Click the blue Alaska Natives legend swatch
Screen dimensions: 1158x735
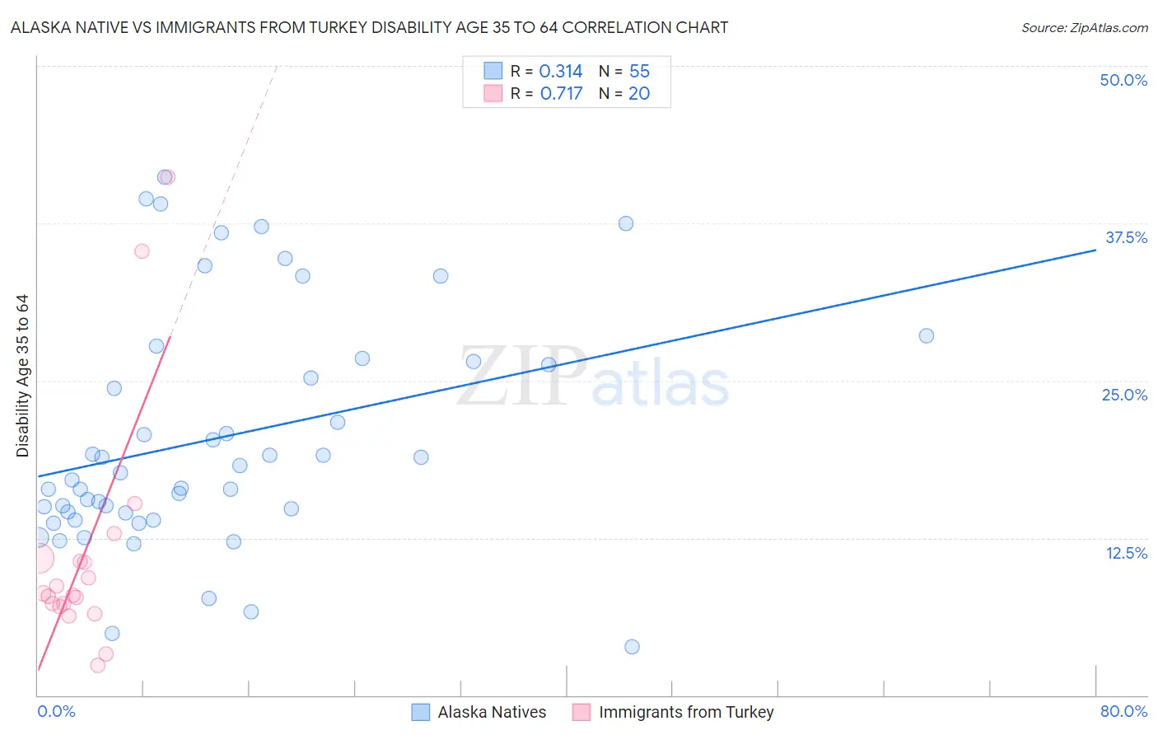pyautogui.click(x=421, y=712)
